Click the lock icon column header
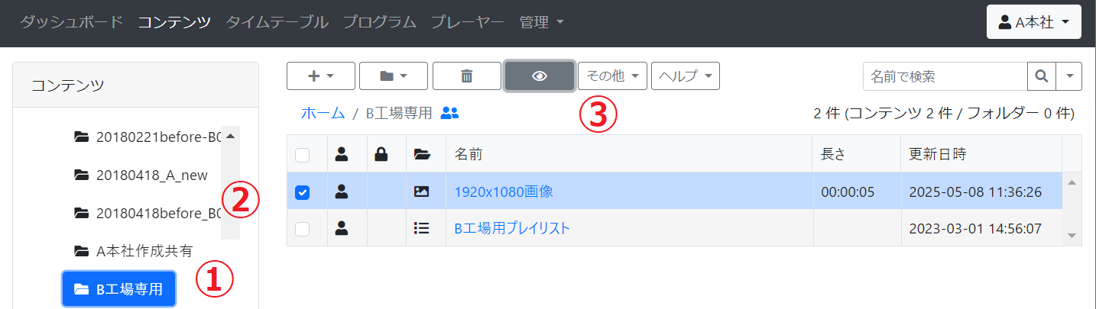Screen dimensions: 1096x309 tap(381, 155)
